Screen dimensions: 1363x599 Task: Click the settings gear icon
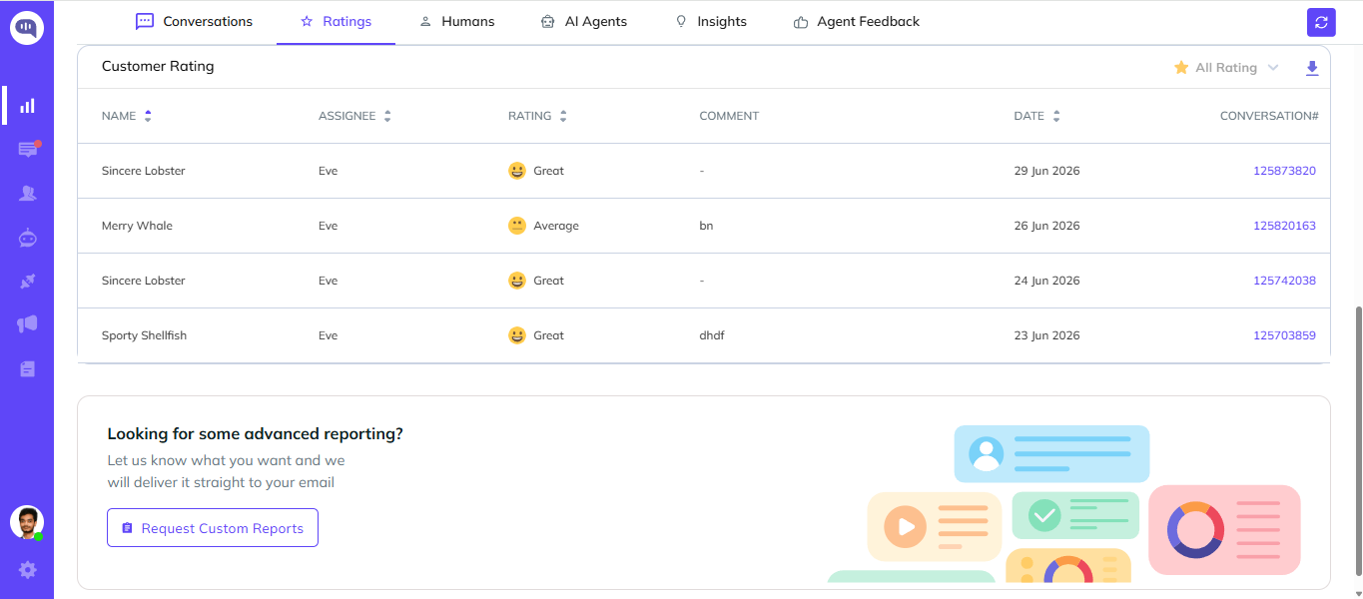pyautogui.click(x=28, y=570)
